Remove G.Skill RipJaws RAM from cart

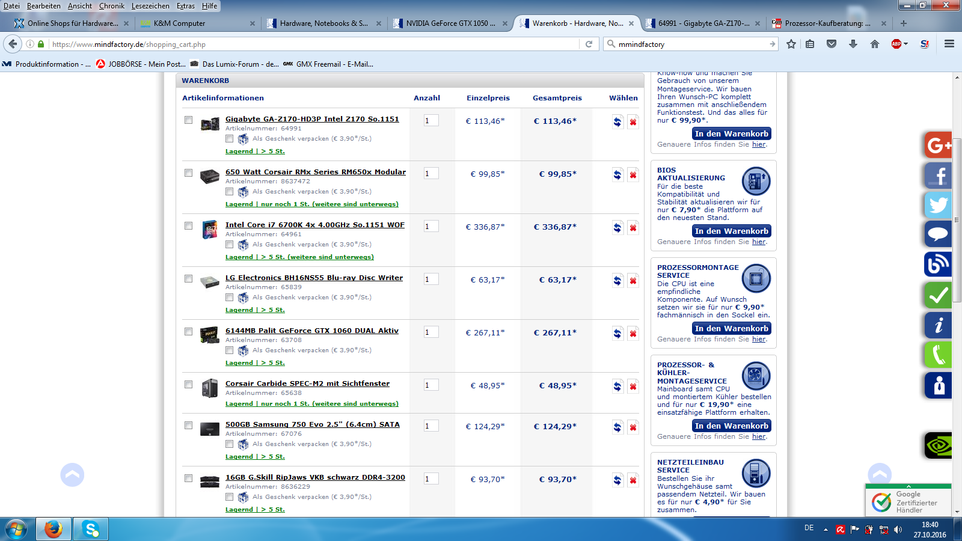633,480
